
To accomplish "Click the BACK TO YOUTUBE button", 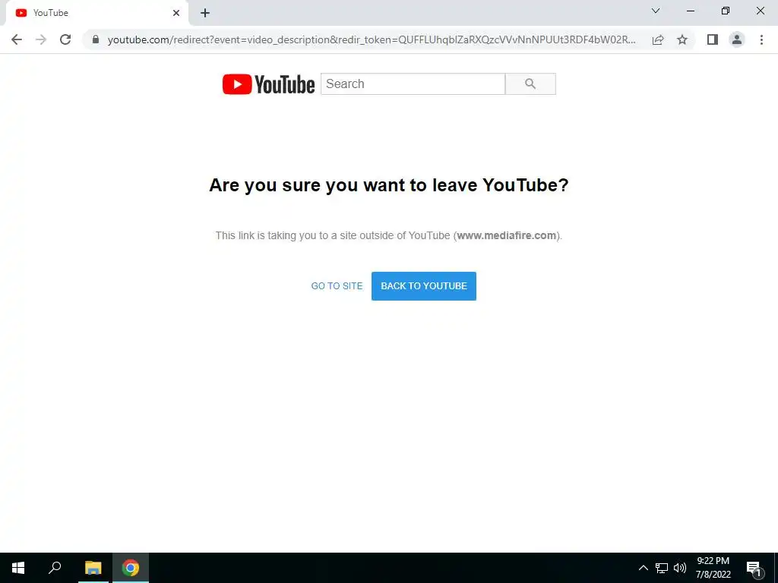I will point(424,286).
